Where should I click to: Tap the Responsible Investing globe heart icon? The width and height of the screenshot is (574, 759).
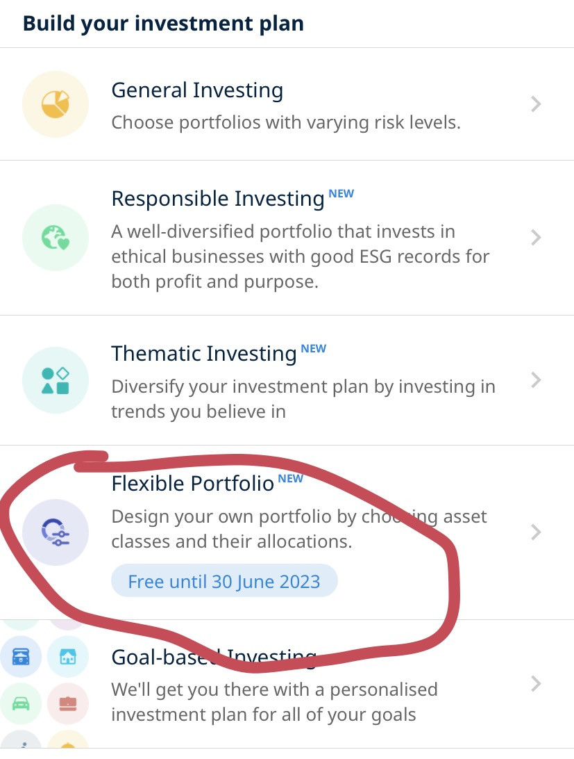coord(56,238)
